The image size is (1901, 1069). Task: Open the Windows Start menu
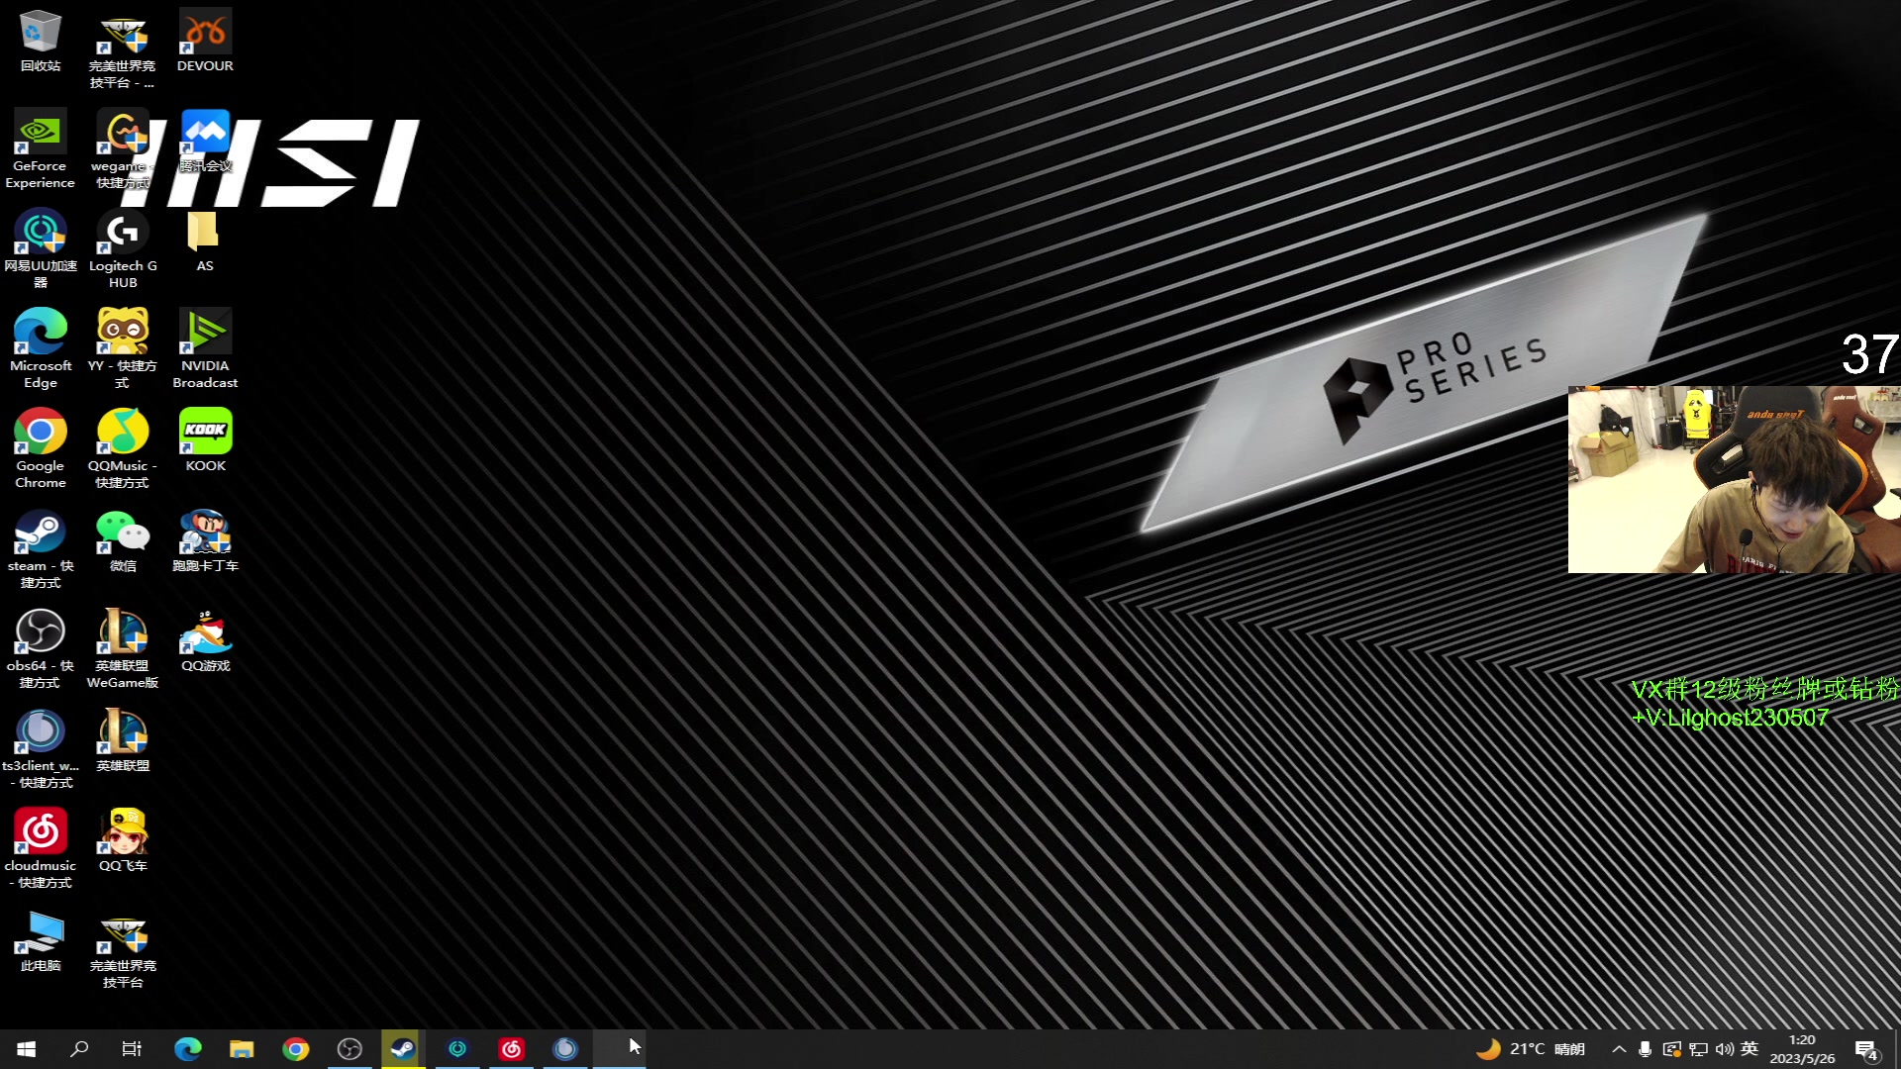[27, 1049]
